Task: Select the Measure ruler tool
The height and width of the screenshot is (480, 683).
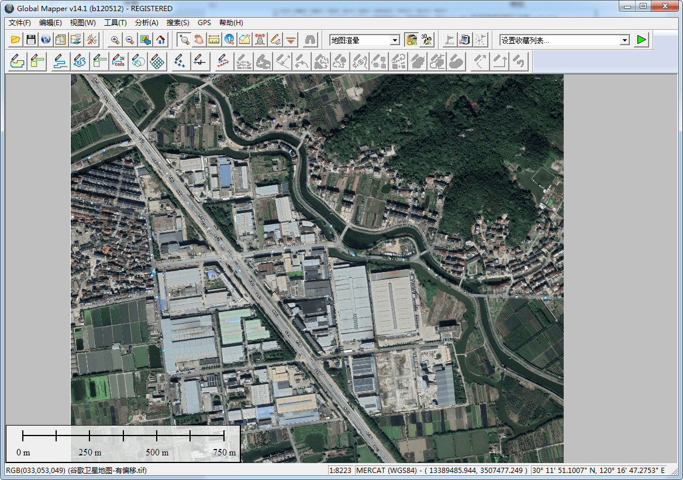Action: 214,40
